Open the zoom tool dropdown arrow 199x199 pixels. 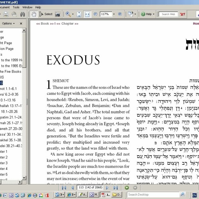point(73,14)
